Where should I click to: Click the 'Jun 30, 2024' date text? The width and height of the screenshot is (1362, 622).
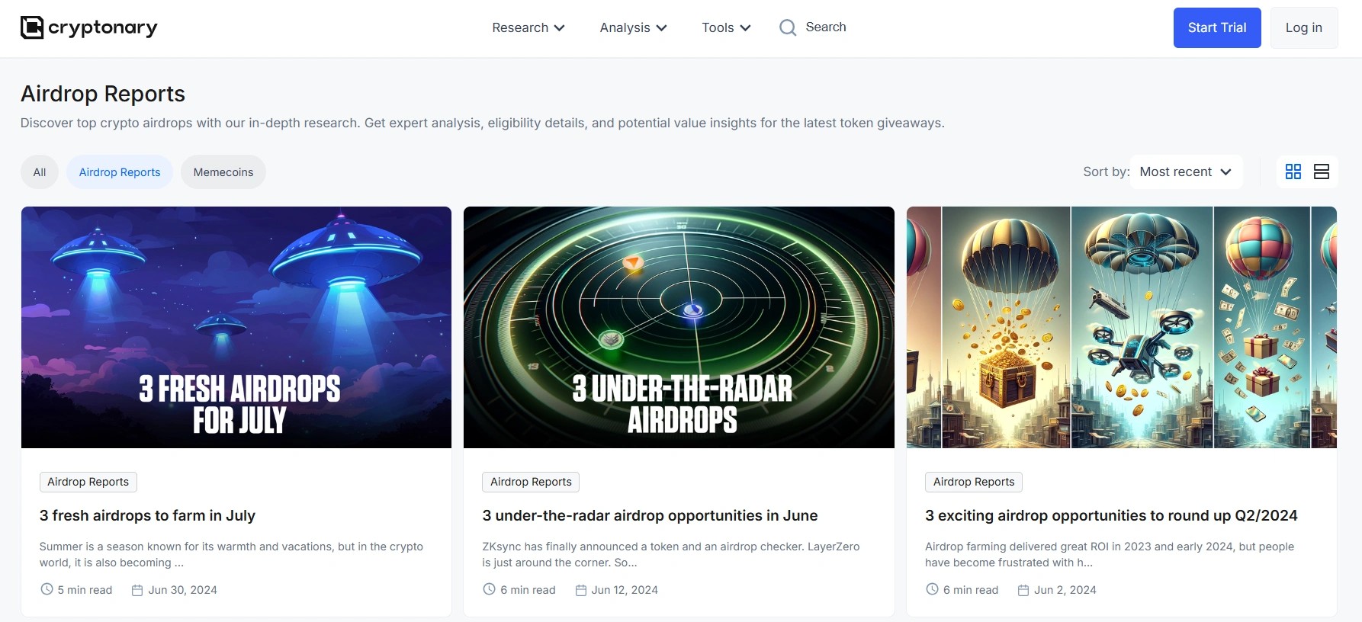(x=182, y=590)
